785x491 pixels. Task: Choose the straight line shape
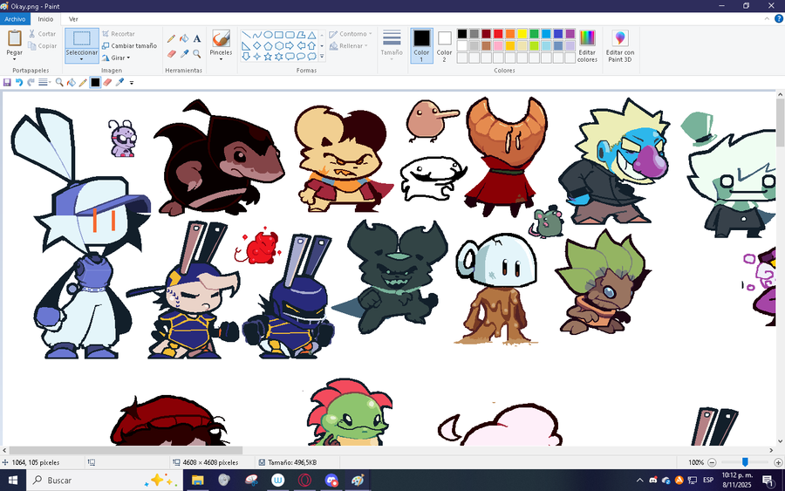click(246, 35)
